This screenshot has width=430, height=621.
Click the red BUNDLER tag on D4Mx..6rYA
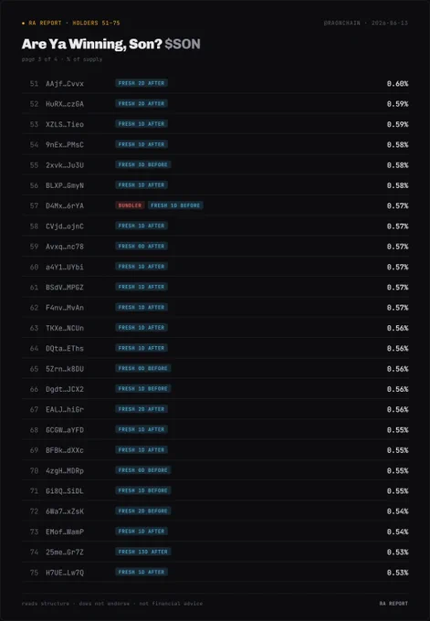(130, 205)
